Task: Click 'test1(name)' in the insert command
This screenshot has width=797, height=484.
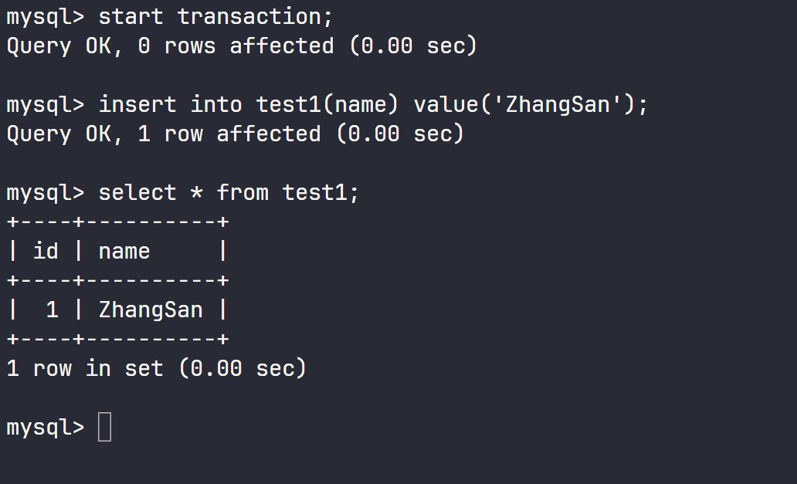Action: coord(327,104)
